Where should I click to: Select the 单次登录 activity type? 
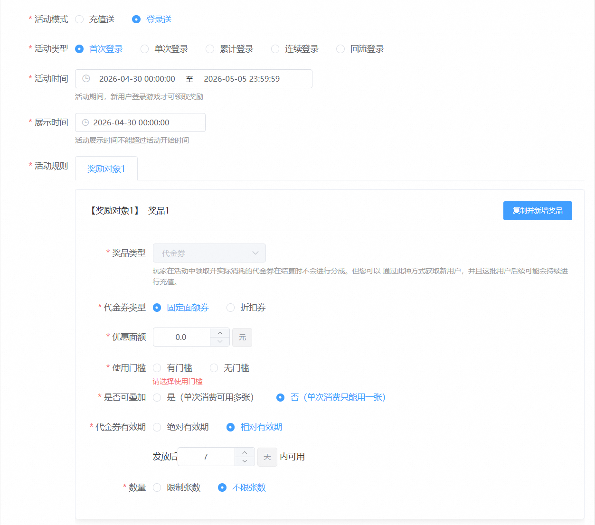click(145, 49)
